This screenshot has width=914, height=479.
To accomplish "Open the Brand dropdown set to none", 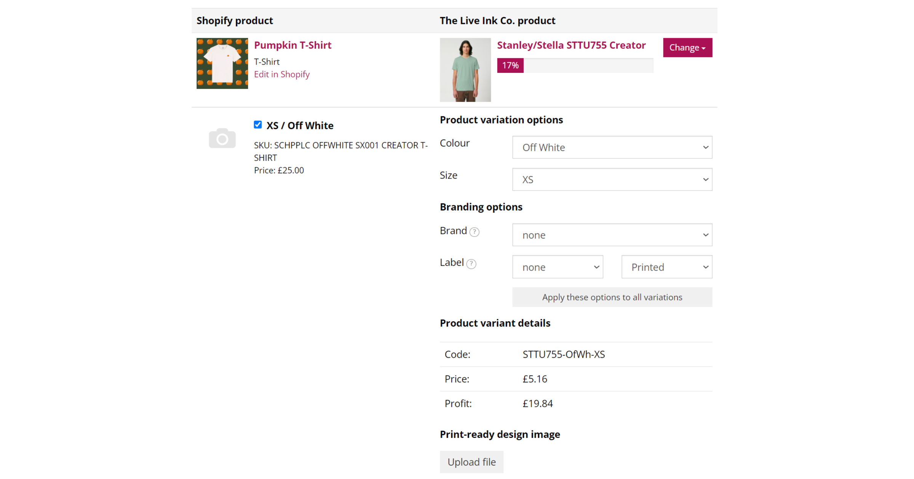I will 612,235.
